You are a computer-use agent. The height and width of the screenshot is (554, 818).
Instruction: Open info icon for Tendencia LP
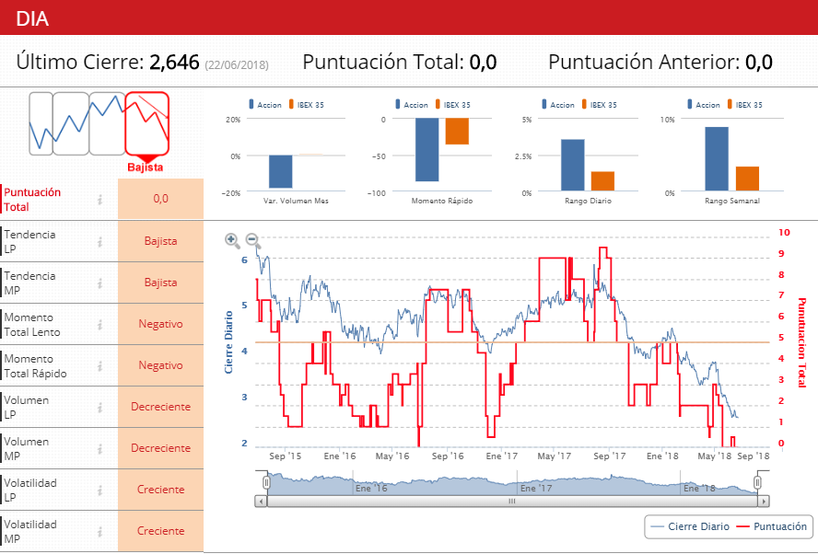(99, 241)
